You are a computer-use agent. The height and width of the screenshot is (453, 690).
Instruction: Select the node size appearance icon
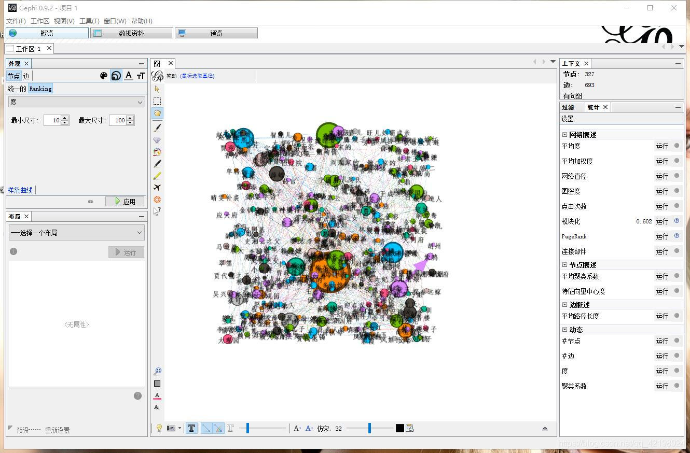(x=116, y=76)
